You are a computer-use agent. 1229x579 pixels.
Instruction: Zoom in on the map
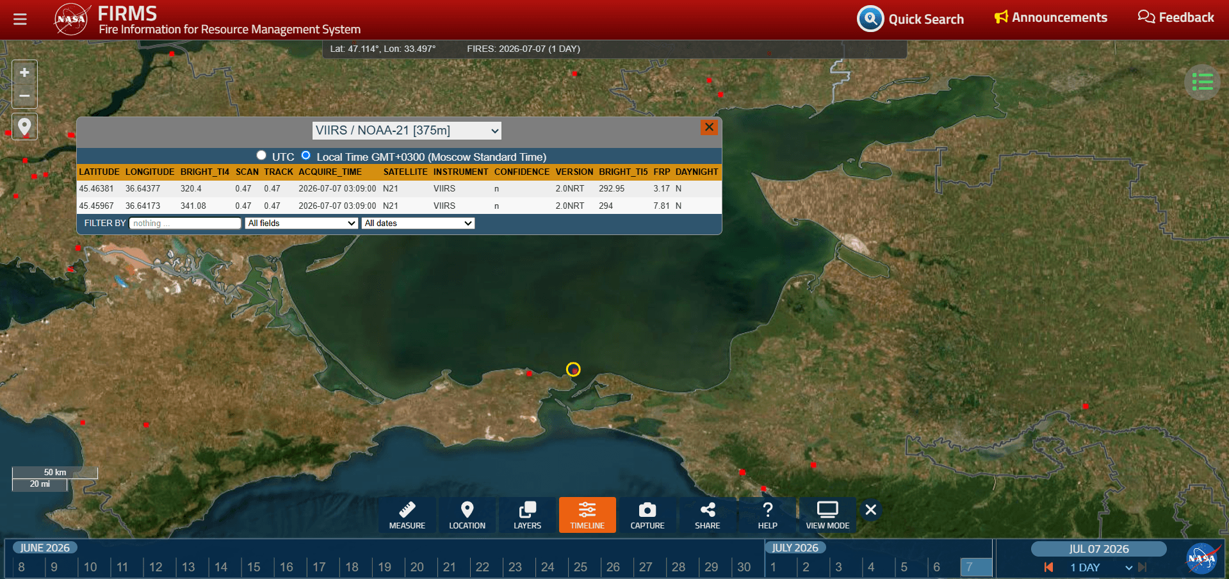coord(24,73)
